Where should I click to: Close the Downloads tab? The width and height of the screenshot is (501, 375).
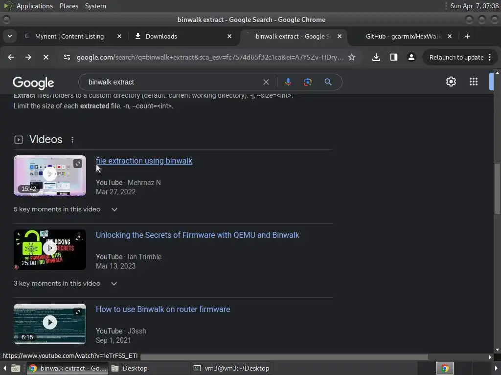229,36
